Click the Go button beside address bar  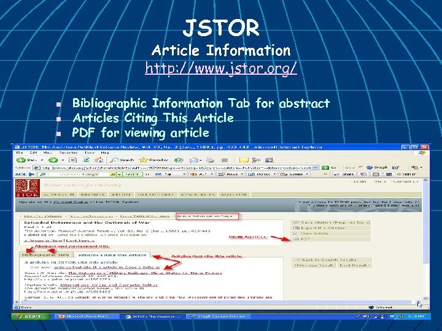(329, 167)
